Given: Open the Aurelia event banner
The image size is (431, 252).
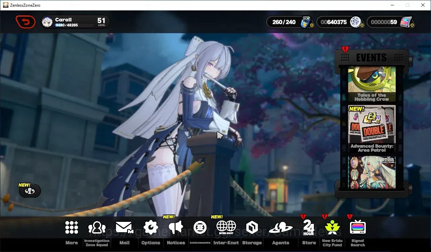Looking at the screenshot, I should pos(372,172).
